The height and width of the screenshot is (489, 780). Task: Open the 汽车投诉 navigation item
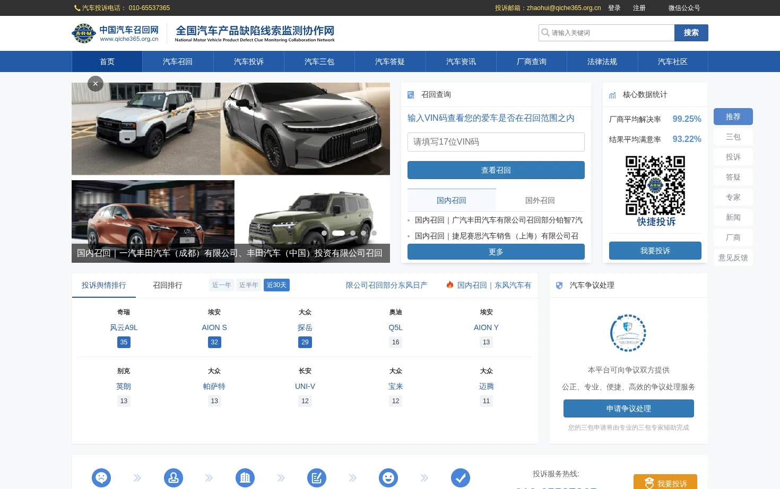tap(249, 61)
